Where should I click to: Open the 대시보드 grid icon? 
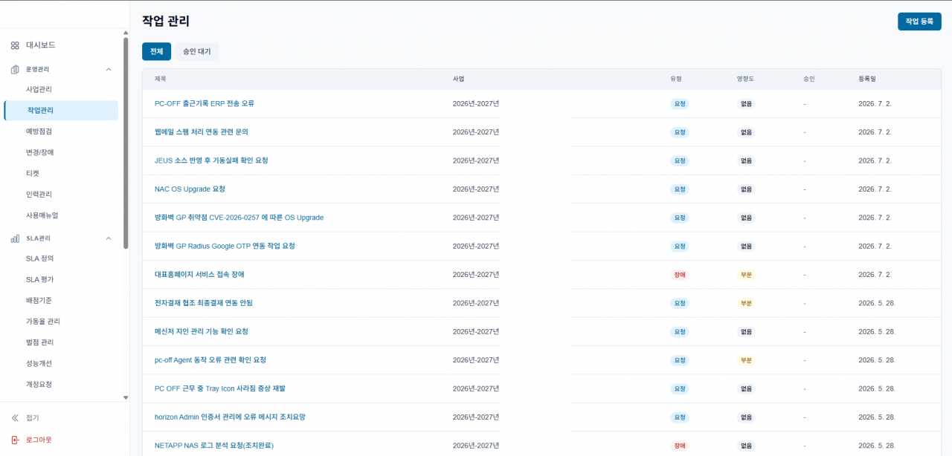(x=15, y=45)
